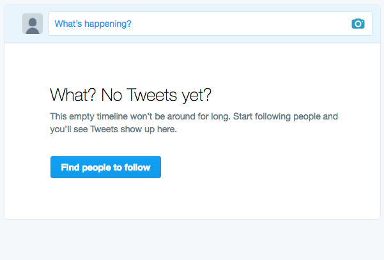The width and height of the screenshot is (384, 260).
Task: Click empty white area above the heading
Action: pyautogui.click(x=192, y=65)
